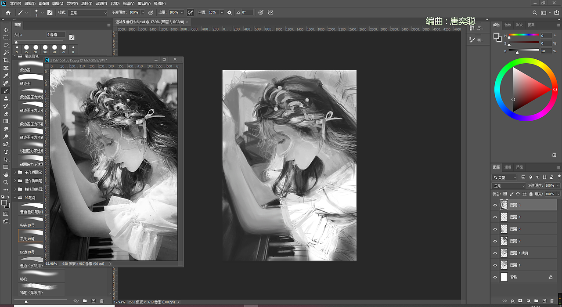This screenshot has height=307, width=562.
Task: Select the Clone Stamp tool
Action: pos(6,98)
